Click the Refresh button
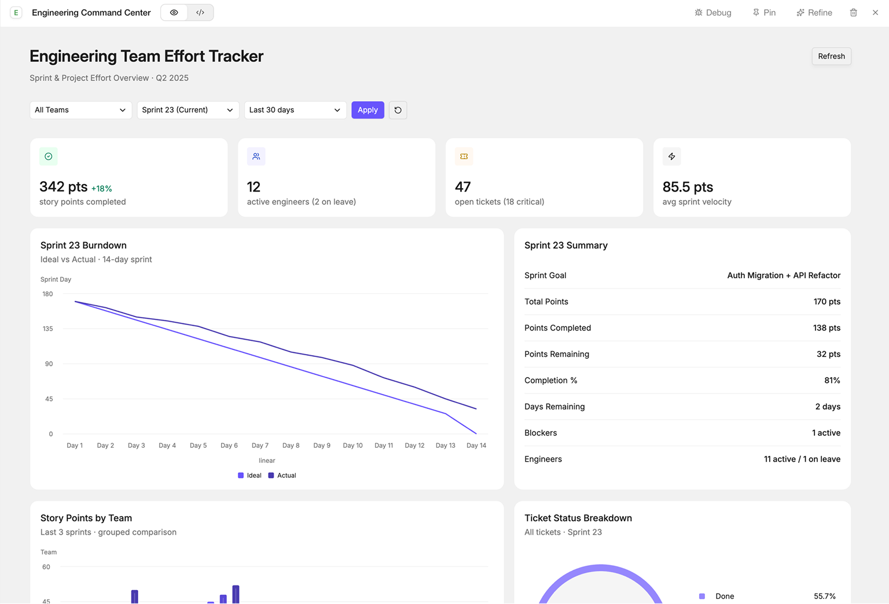Screen dimensions: 889x604 [x=831, y=56]
